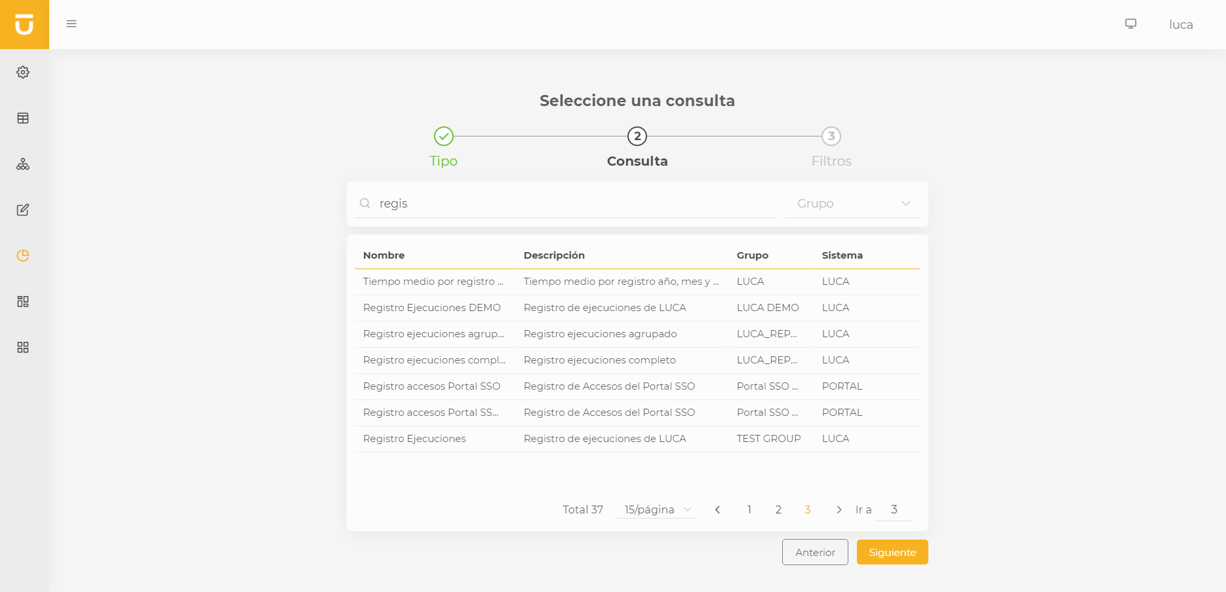Open the Grupo filter dropdown
The height and width of the screenshot is (592, 1226).
[x=852, y=203]
